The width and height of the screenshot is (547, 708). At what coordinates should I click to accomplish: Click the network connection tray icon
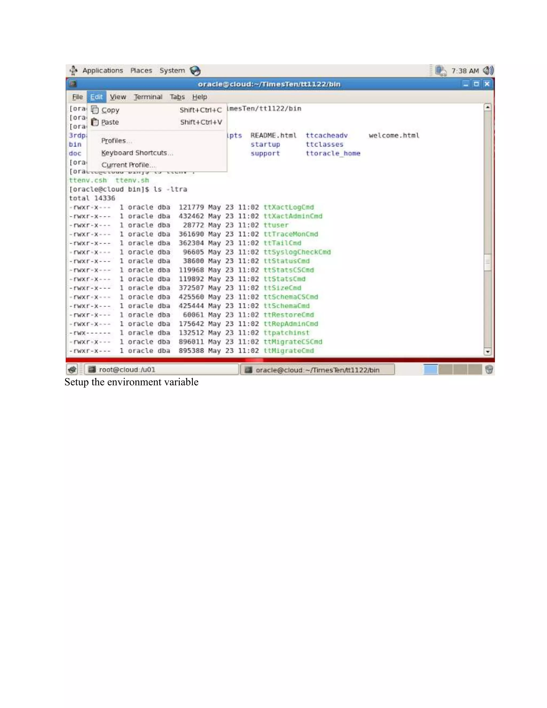click(441, 71)
